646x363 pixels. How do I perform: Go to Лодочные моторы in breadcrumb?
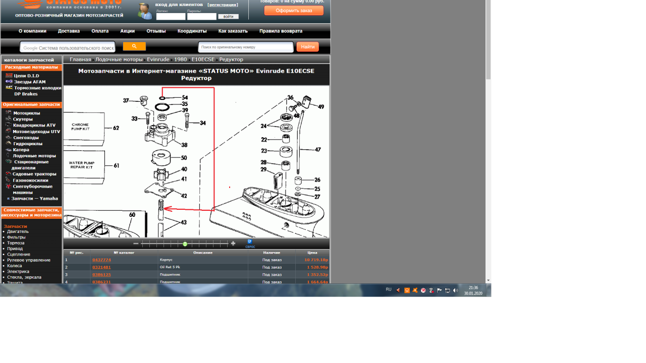coord(119,59)
